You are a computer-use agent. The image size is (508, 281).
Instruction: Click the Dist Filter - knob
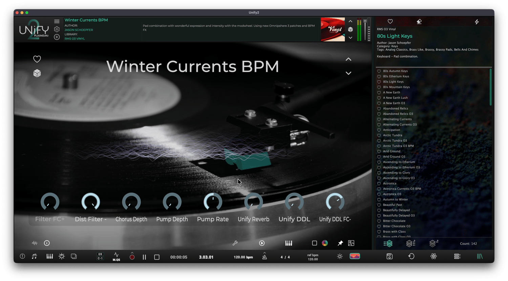[x=90, y=202]
